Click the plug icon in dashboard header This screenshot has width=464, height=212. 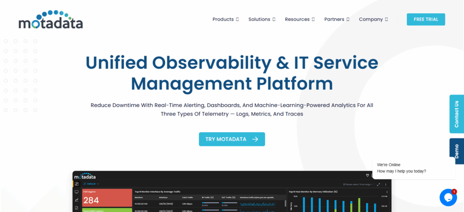(x=367, y=176)
